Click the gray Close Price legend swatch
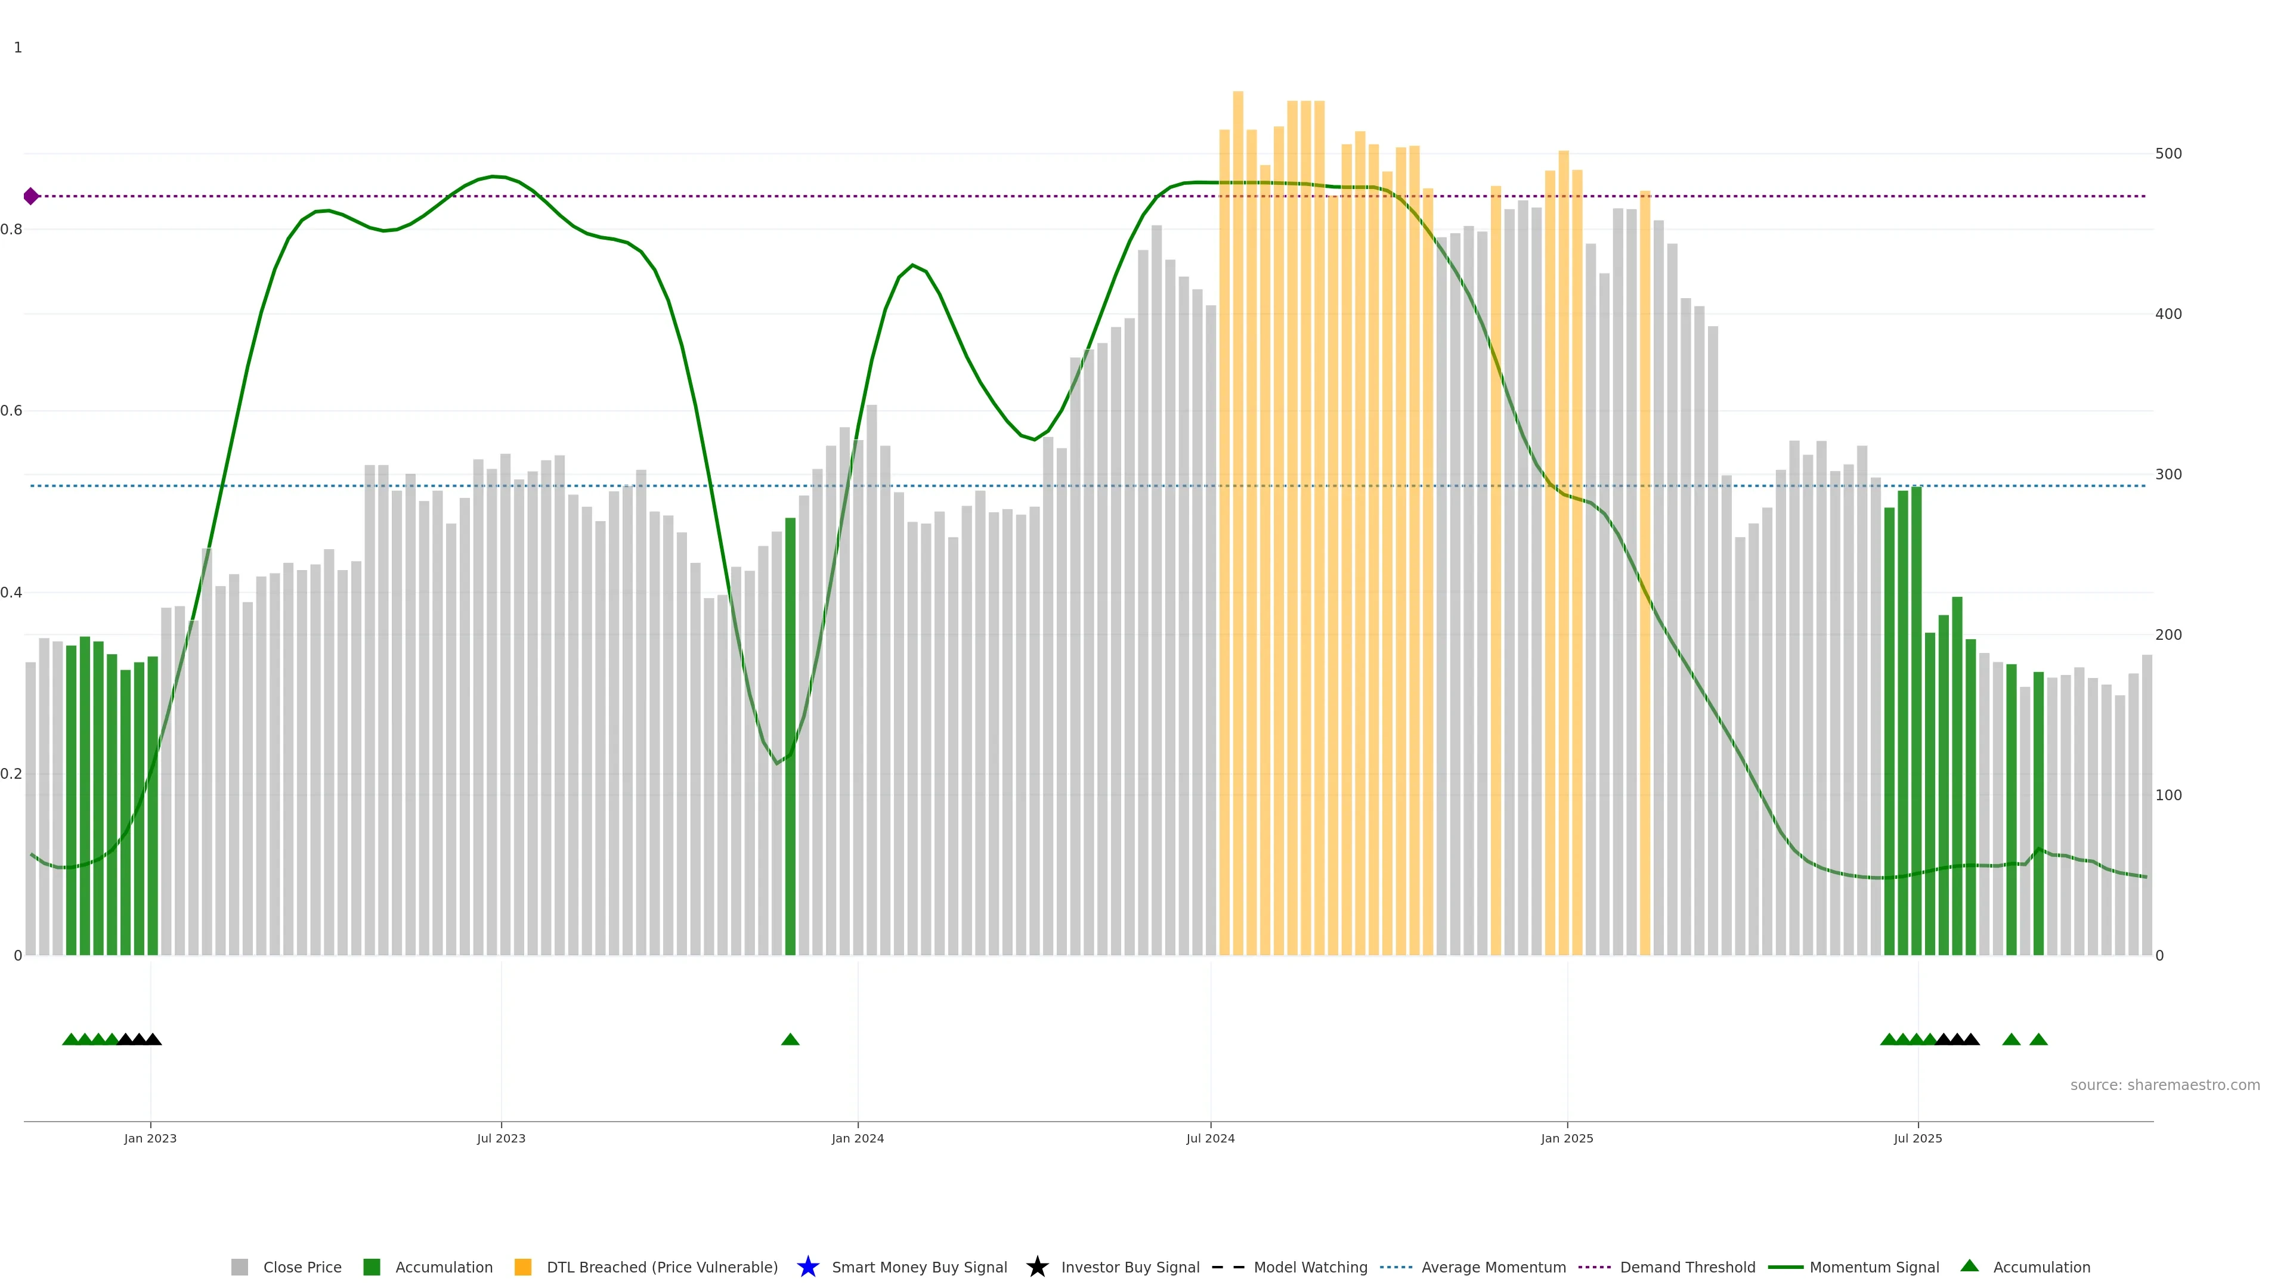This screenshot has height=1288, width=2290. [239, 1267]
